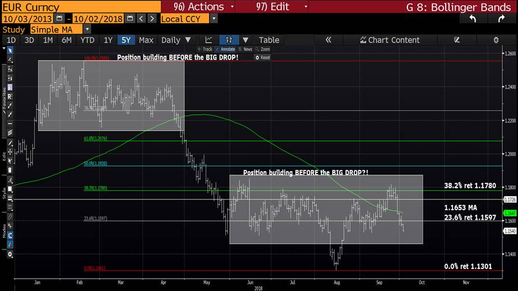Toggle the Track option
This screenshot has width=518, height=291.
(205, 49)
